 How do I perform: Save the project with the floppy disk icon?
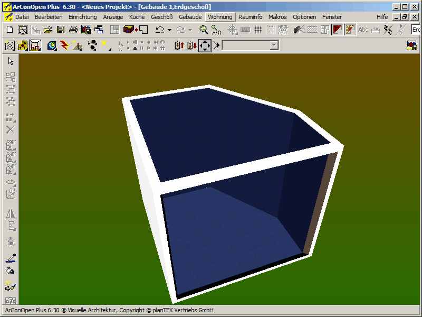tap(61, 30)
